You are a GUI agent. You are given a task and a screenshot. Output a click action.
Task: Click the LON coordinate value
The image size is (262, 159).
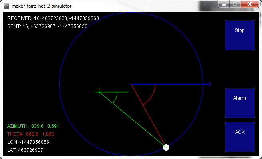(x=28, y=142)
